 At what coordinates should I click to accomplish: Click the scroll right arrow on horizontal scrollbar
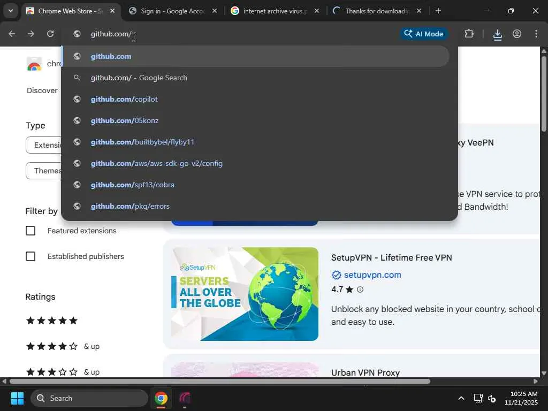coord(536,381)
